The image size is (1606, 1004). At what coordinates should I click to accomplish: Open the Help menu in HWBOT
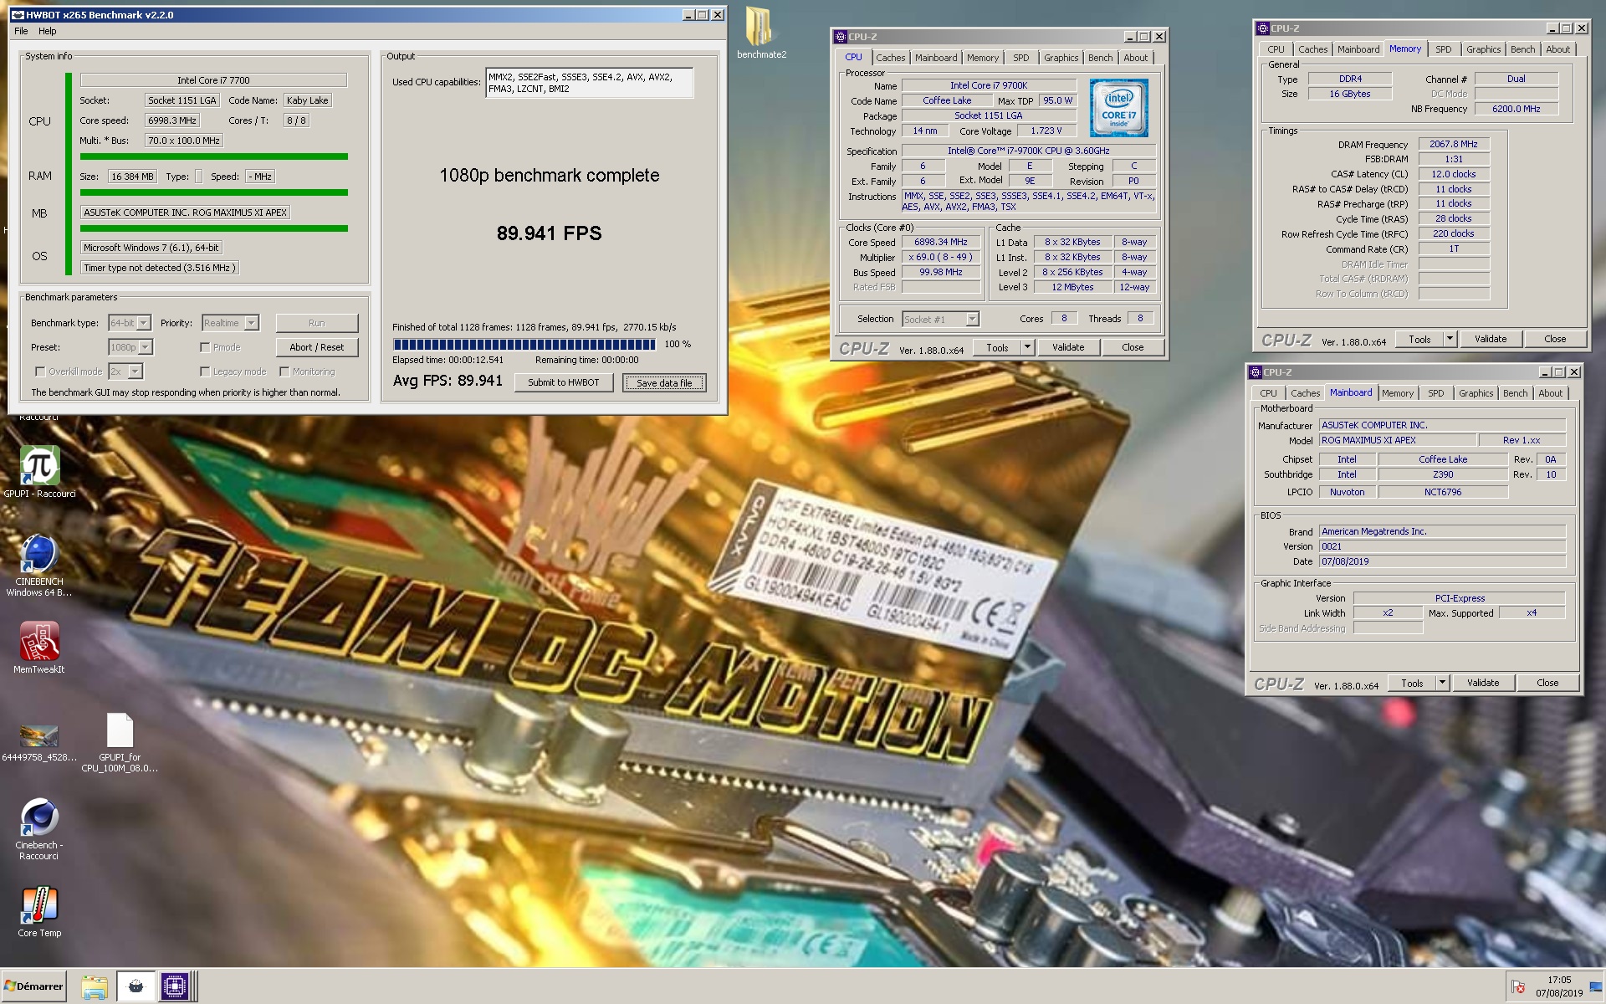48,31
